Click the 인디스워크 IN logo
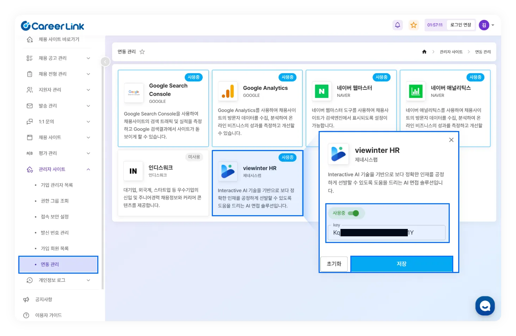This screenshot has height=336, width=516. [x=133, y=171]
